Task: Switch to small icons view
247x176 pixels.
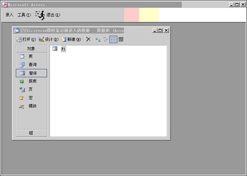Action: (106, 39)
